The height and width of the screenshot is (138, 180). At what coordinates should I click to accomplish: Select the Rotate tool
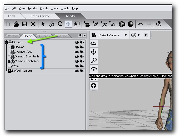pos(60,24)
